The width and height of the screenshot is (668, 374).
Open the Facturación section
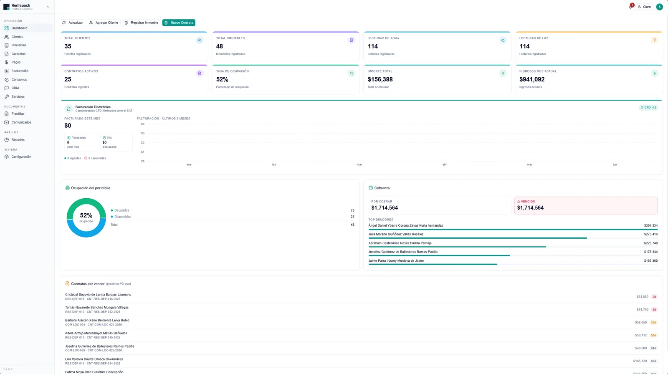tap(27, 71)
